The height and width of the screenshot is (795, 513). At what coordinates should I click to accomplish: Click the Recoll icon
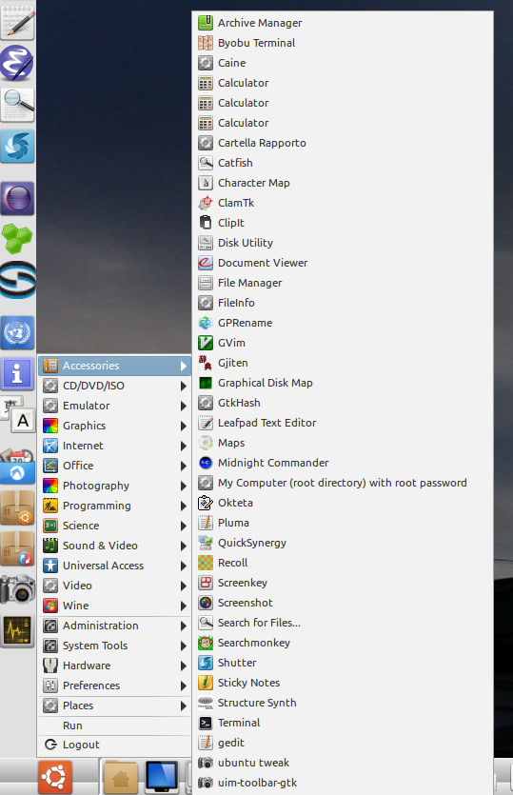tap(206, 563)
